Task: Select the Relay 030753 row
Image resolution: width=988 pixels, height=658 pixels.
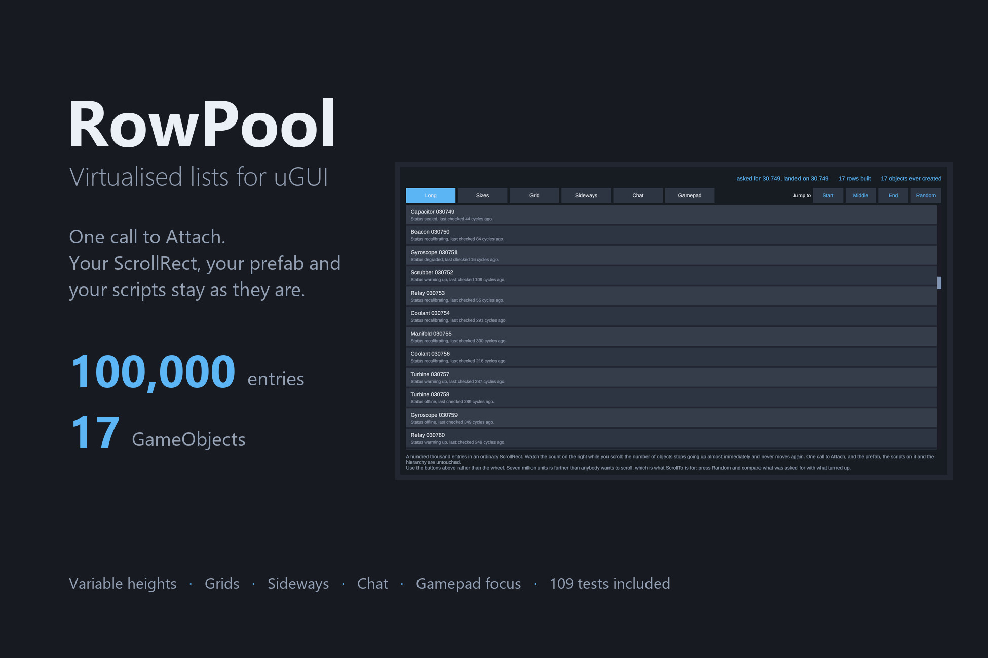Action: coord(671,296)
